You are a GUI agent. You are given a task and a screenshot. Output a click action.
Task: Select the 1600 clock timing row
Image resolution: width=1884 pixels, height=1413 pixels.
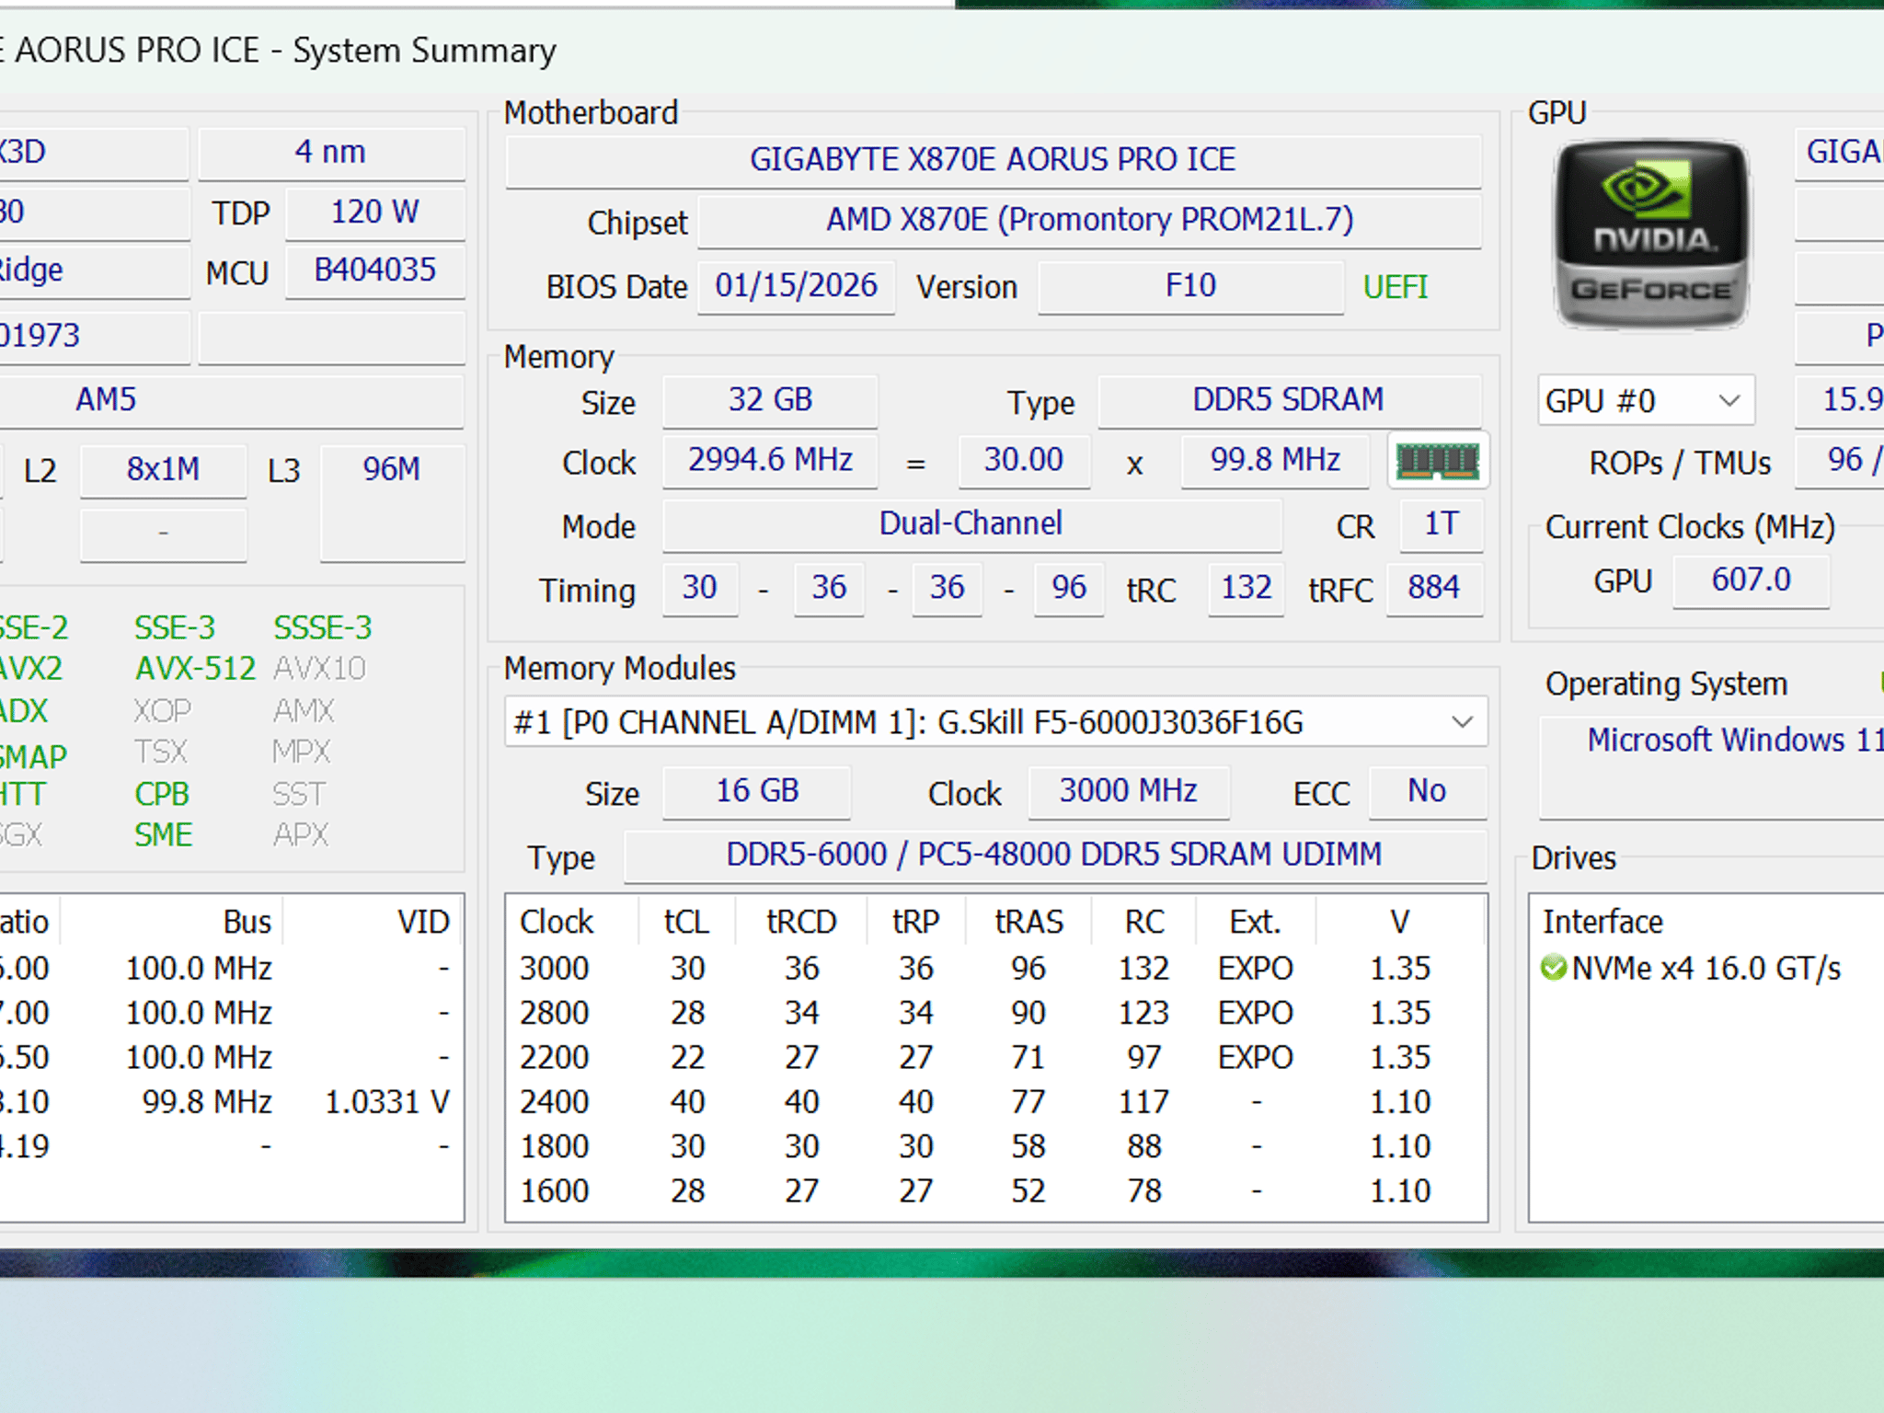coord(995,1191)
